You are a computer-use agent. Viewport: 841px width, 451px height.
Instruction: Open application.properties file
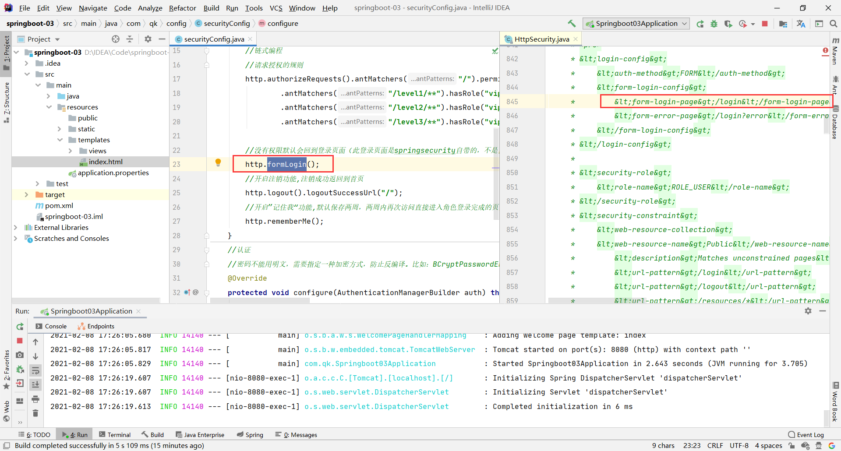pos(113,173)
